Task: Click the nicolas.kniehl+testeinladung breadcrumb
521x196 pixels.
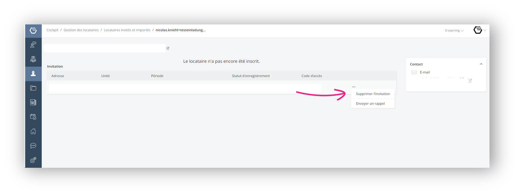Action: (x=180, y=30)
